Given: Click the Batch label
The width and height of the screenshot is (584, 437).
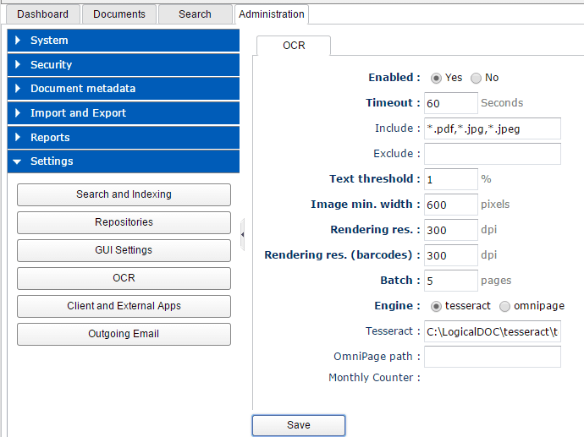Looking at the screenshot, I should coord(400,280).
